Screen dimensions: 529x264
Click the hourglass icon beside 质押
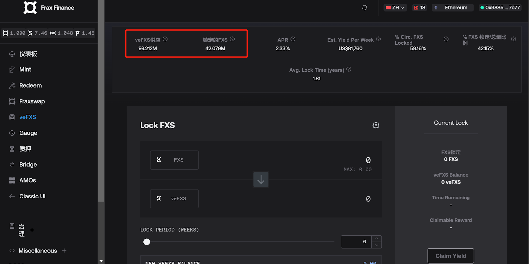(12, 149)
